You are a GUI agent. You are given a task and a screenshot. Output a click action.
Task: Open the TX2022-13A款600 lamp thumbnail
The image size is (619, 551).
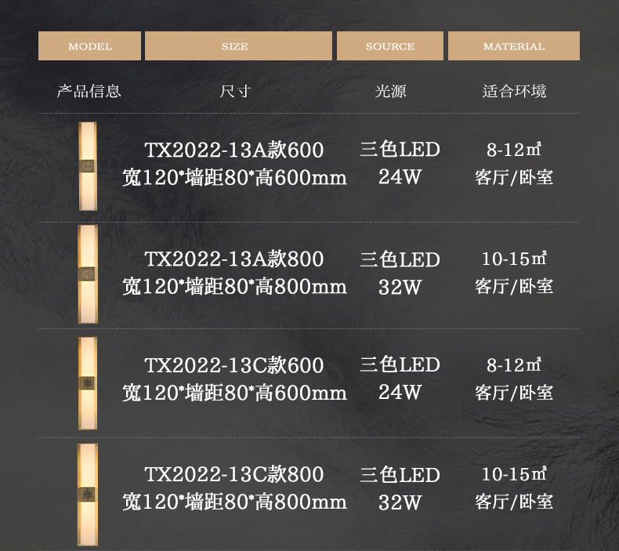pos(87,165)
